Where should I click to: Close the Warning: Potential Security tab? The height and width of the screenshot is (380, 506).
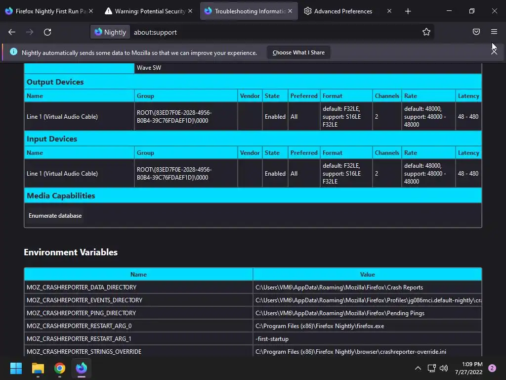(x=190, y=11)
